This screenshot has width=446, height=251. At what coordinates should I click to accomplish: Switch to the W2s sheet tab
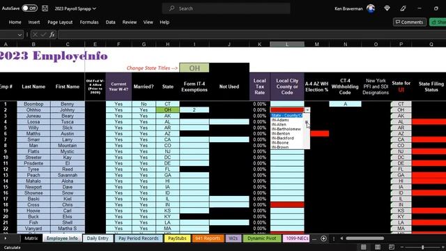(233, 238)
